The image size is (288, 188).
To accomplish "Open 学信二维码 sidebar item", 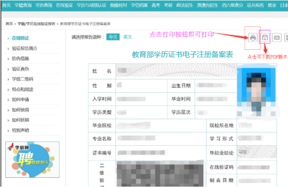I will 23,79.
